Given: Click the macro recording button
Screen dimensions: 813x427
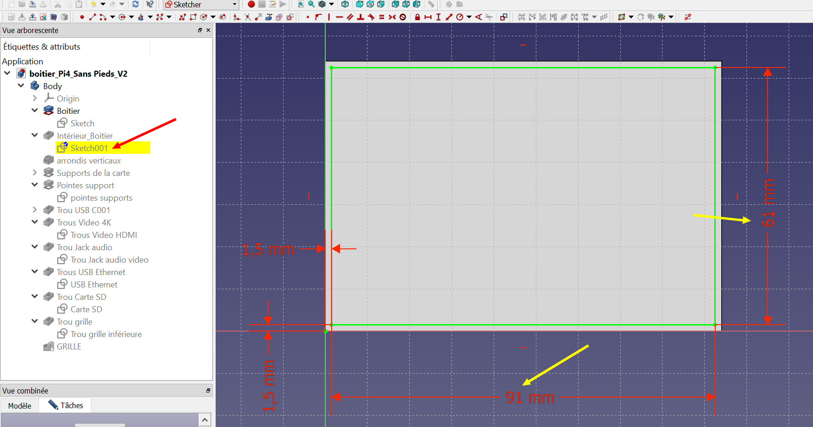Looking at the screenshot, I should tap(251, 4).
